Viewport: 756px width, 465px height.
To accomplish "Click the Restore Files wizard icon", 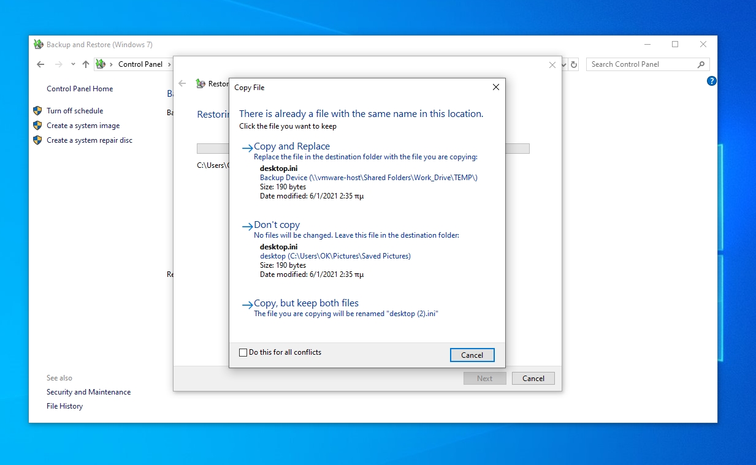I will pyautogui.click(x=200, y=83).
